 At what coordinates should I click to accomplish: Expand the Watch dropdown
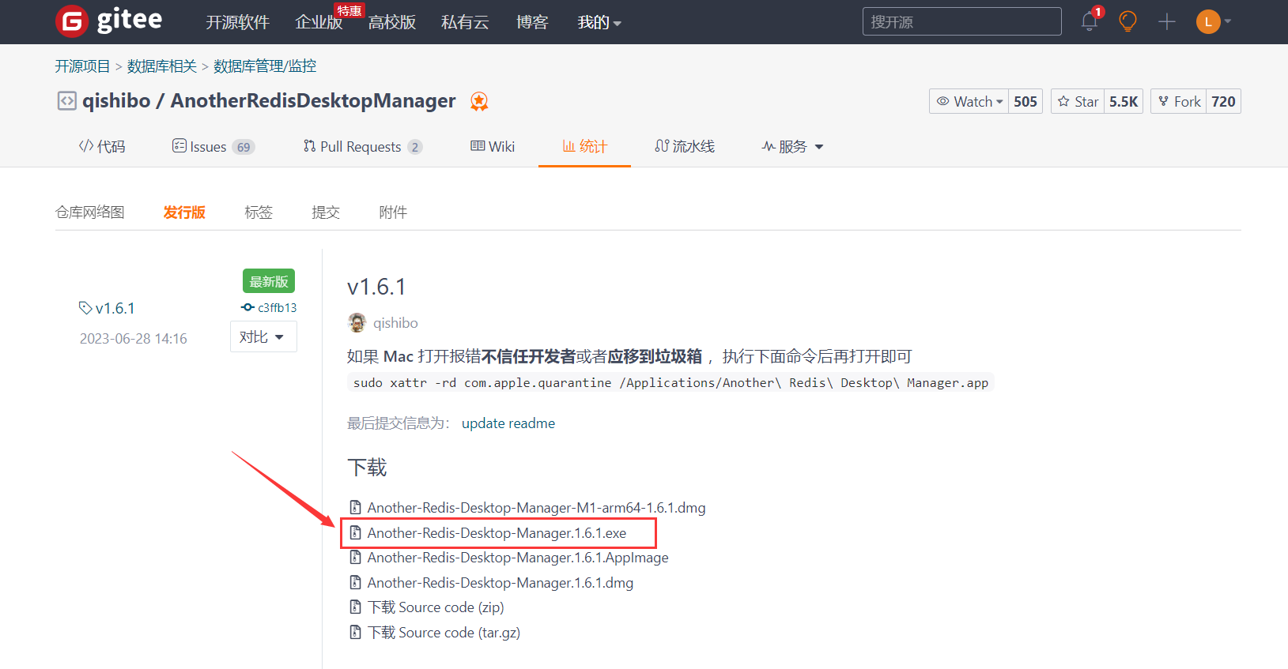969,101
